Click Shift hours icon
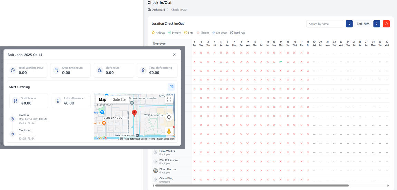The image size is (397, 190). coord(100,70)
